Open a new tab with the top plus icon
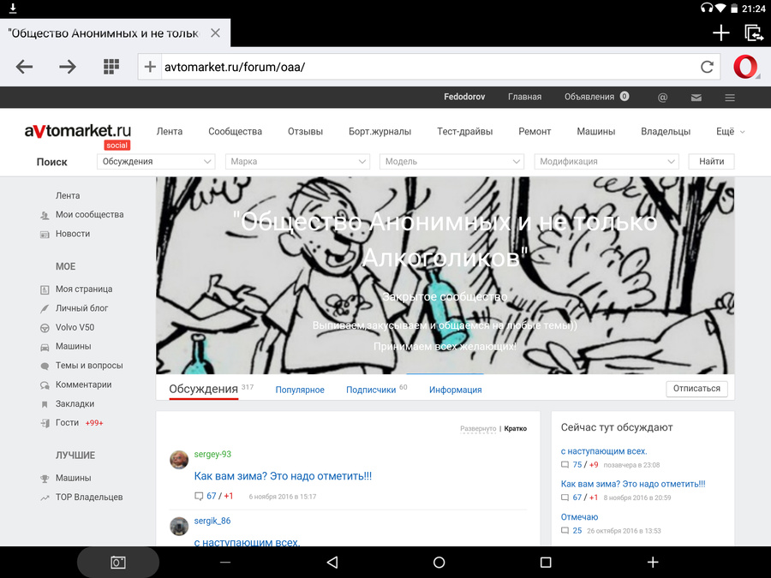The image size is (771, 578). coord(720,33)
